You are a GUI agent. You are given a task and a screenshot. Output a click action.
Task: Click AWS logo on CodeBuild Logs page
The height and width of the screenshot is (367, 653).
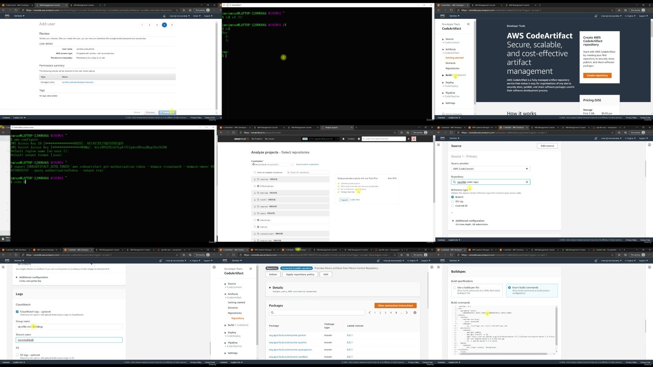point(7,260)
